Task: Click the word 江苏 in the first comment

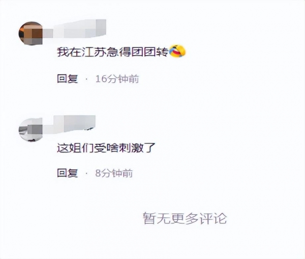Action: tap(94, 53)
